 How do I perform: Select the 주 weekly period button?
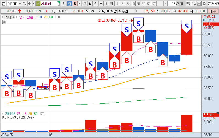85,4
